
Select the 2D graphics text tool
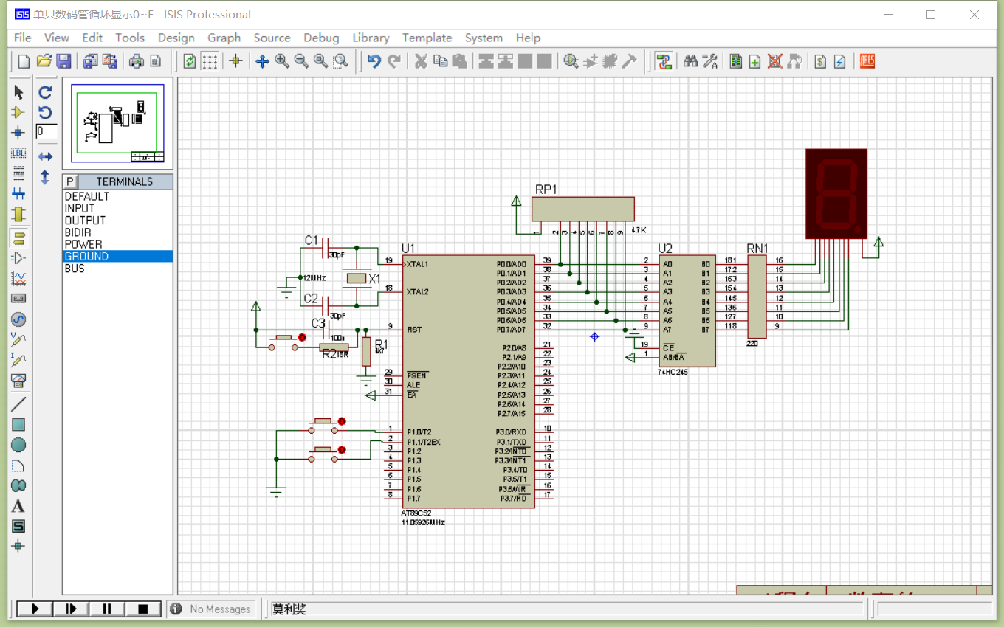pos(18,506)
